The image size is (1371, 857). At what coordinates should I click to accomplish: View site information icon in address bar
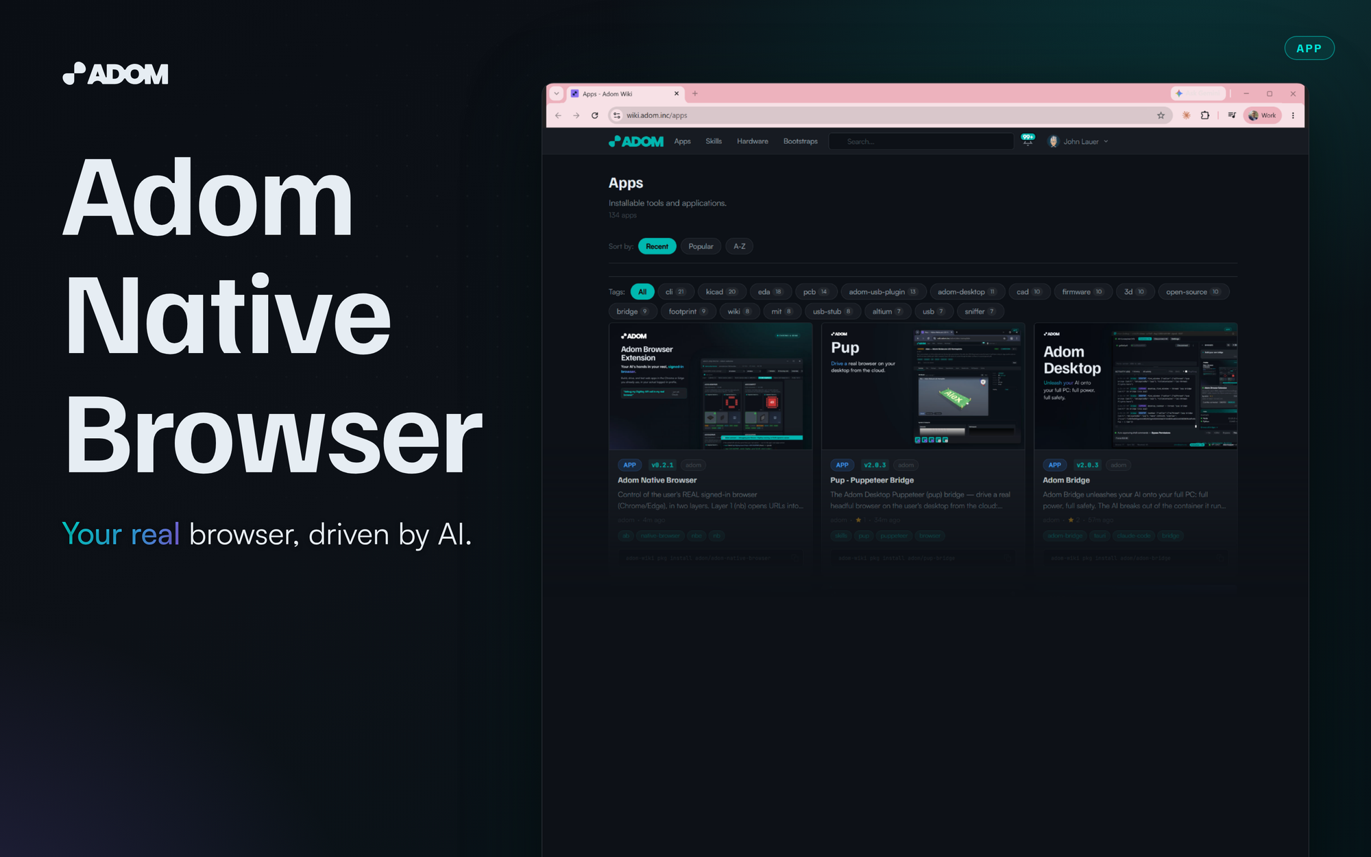tap(617, 115)
